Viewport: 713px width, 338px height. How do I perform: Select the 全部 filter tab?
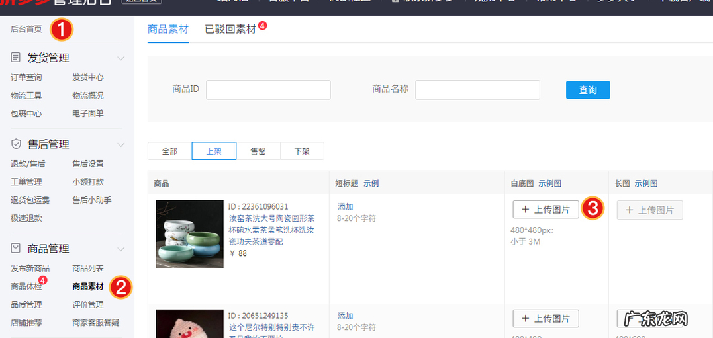pos(169,151)
